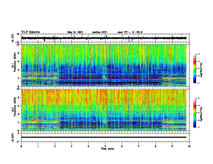
Task: Click the "1" minute tick on time axis
Action: (x=38, y=146)
